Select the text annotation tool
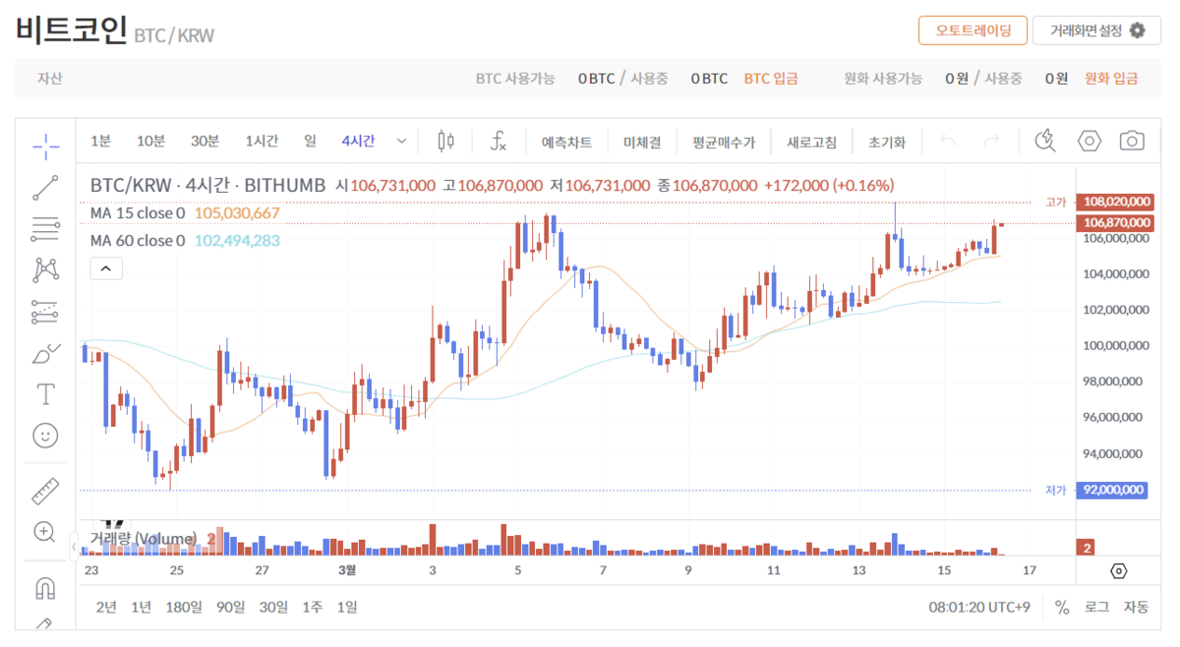 [45, 394]
